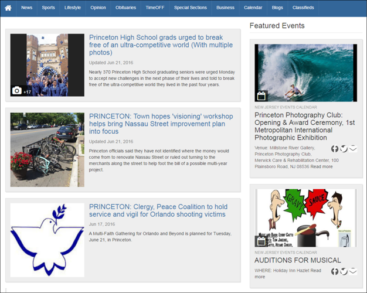The image size is (367, 293).
Task: Open Clergy, Peace Coalition vigil headline
Action: pos(158,210)
